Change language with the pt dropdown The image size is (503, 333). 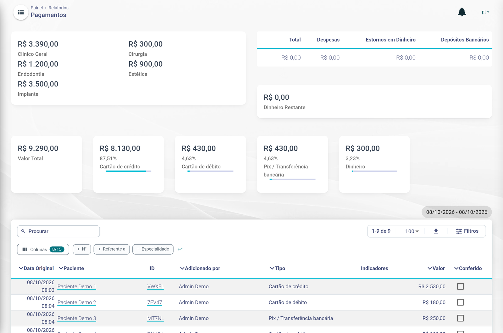click(x=485, y=12)
